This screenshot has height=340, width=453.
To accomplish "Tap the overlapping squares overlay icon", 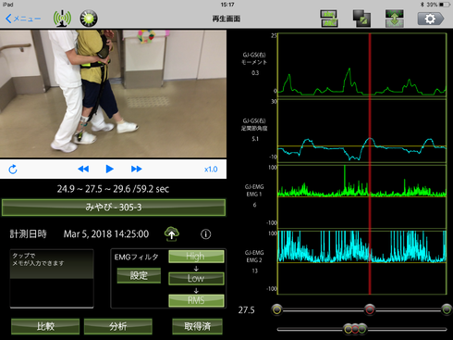I will tap(361, 19).
